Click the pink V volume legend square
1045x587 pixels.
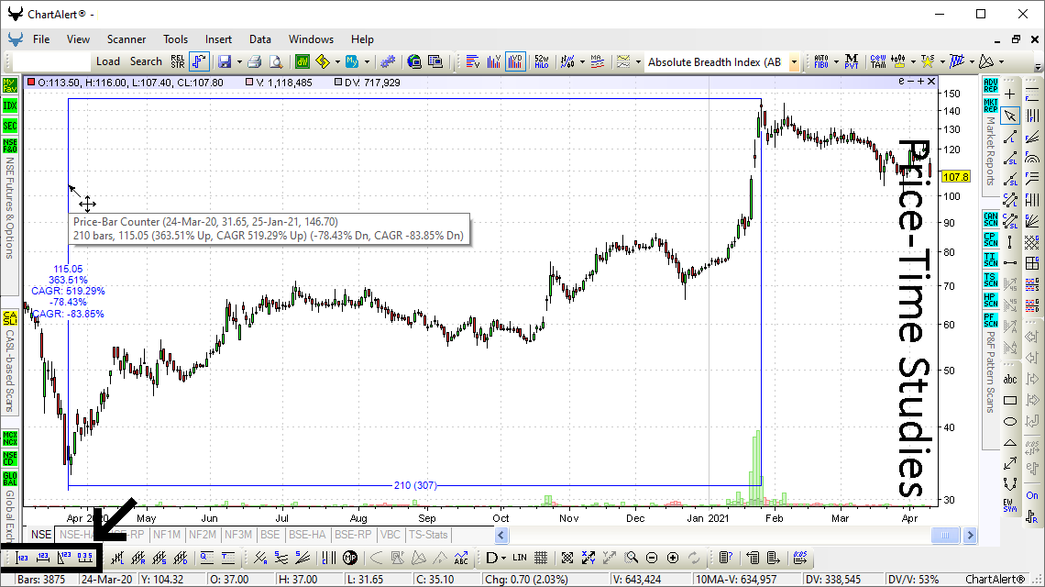coord(249,82)
